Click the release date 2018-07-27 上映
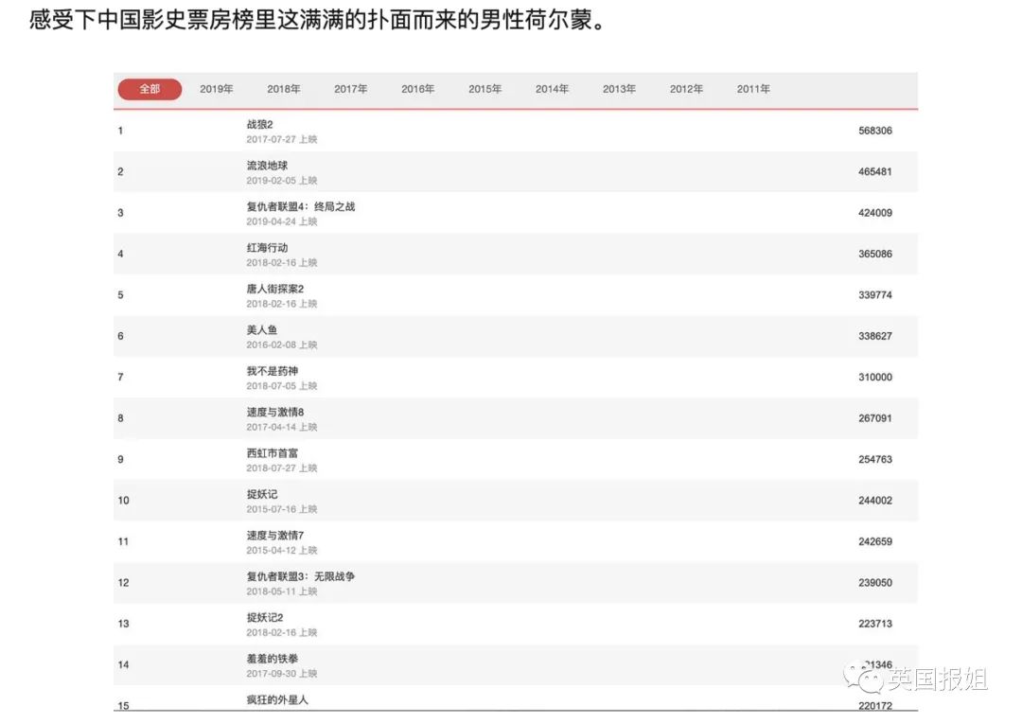Viewport: 1022px width, 724px height. 282,468
